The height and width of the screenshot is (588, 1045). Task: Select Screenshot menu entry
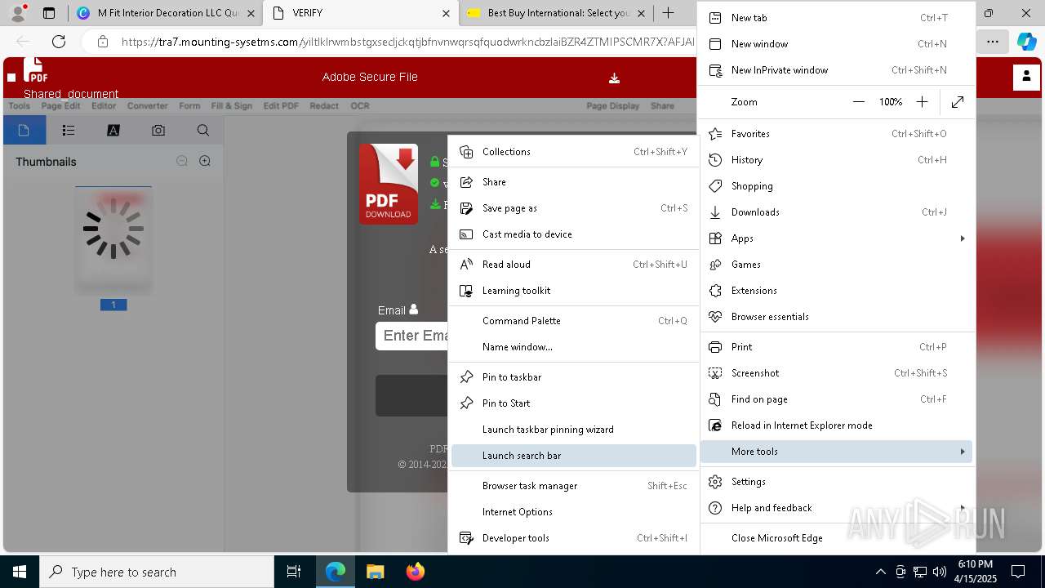point(838,373)
